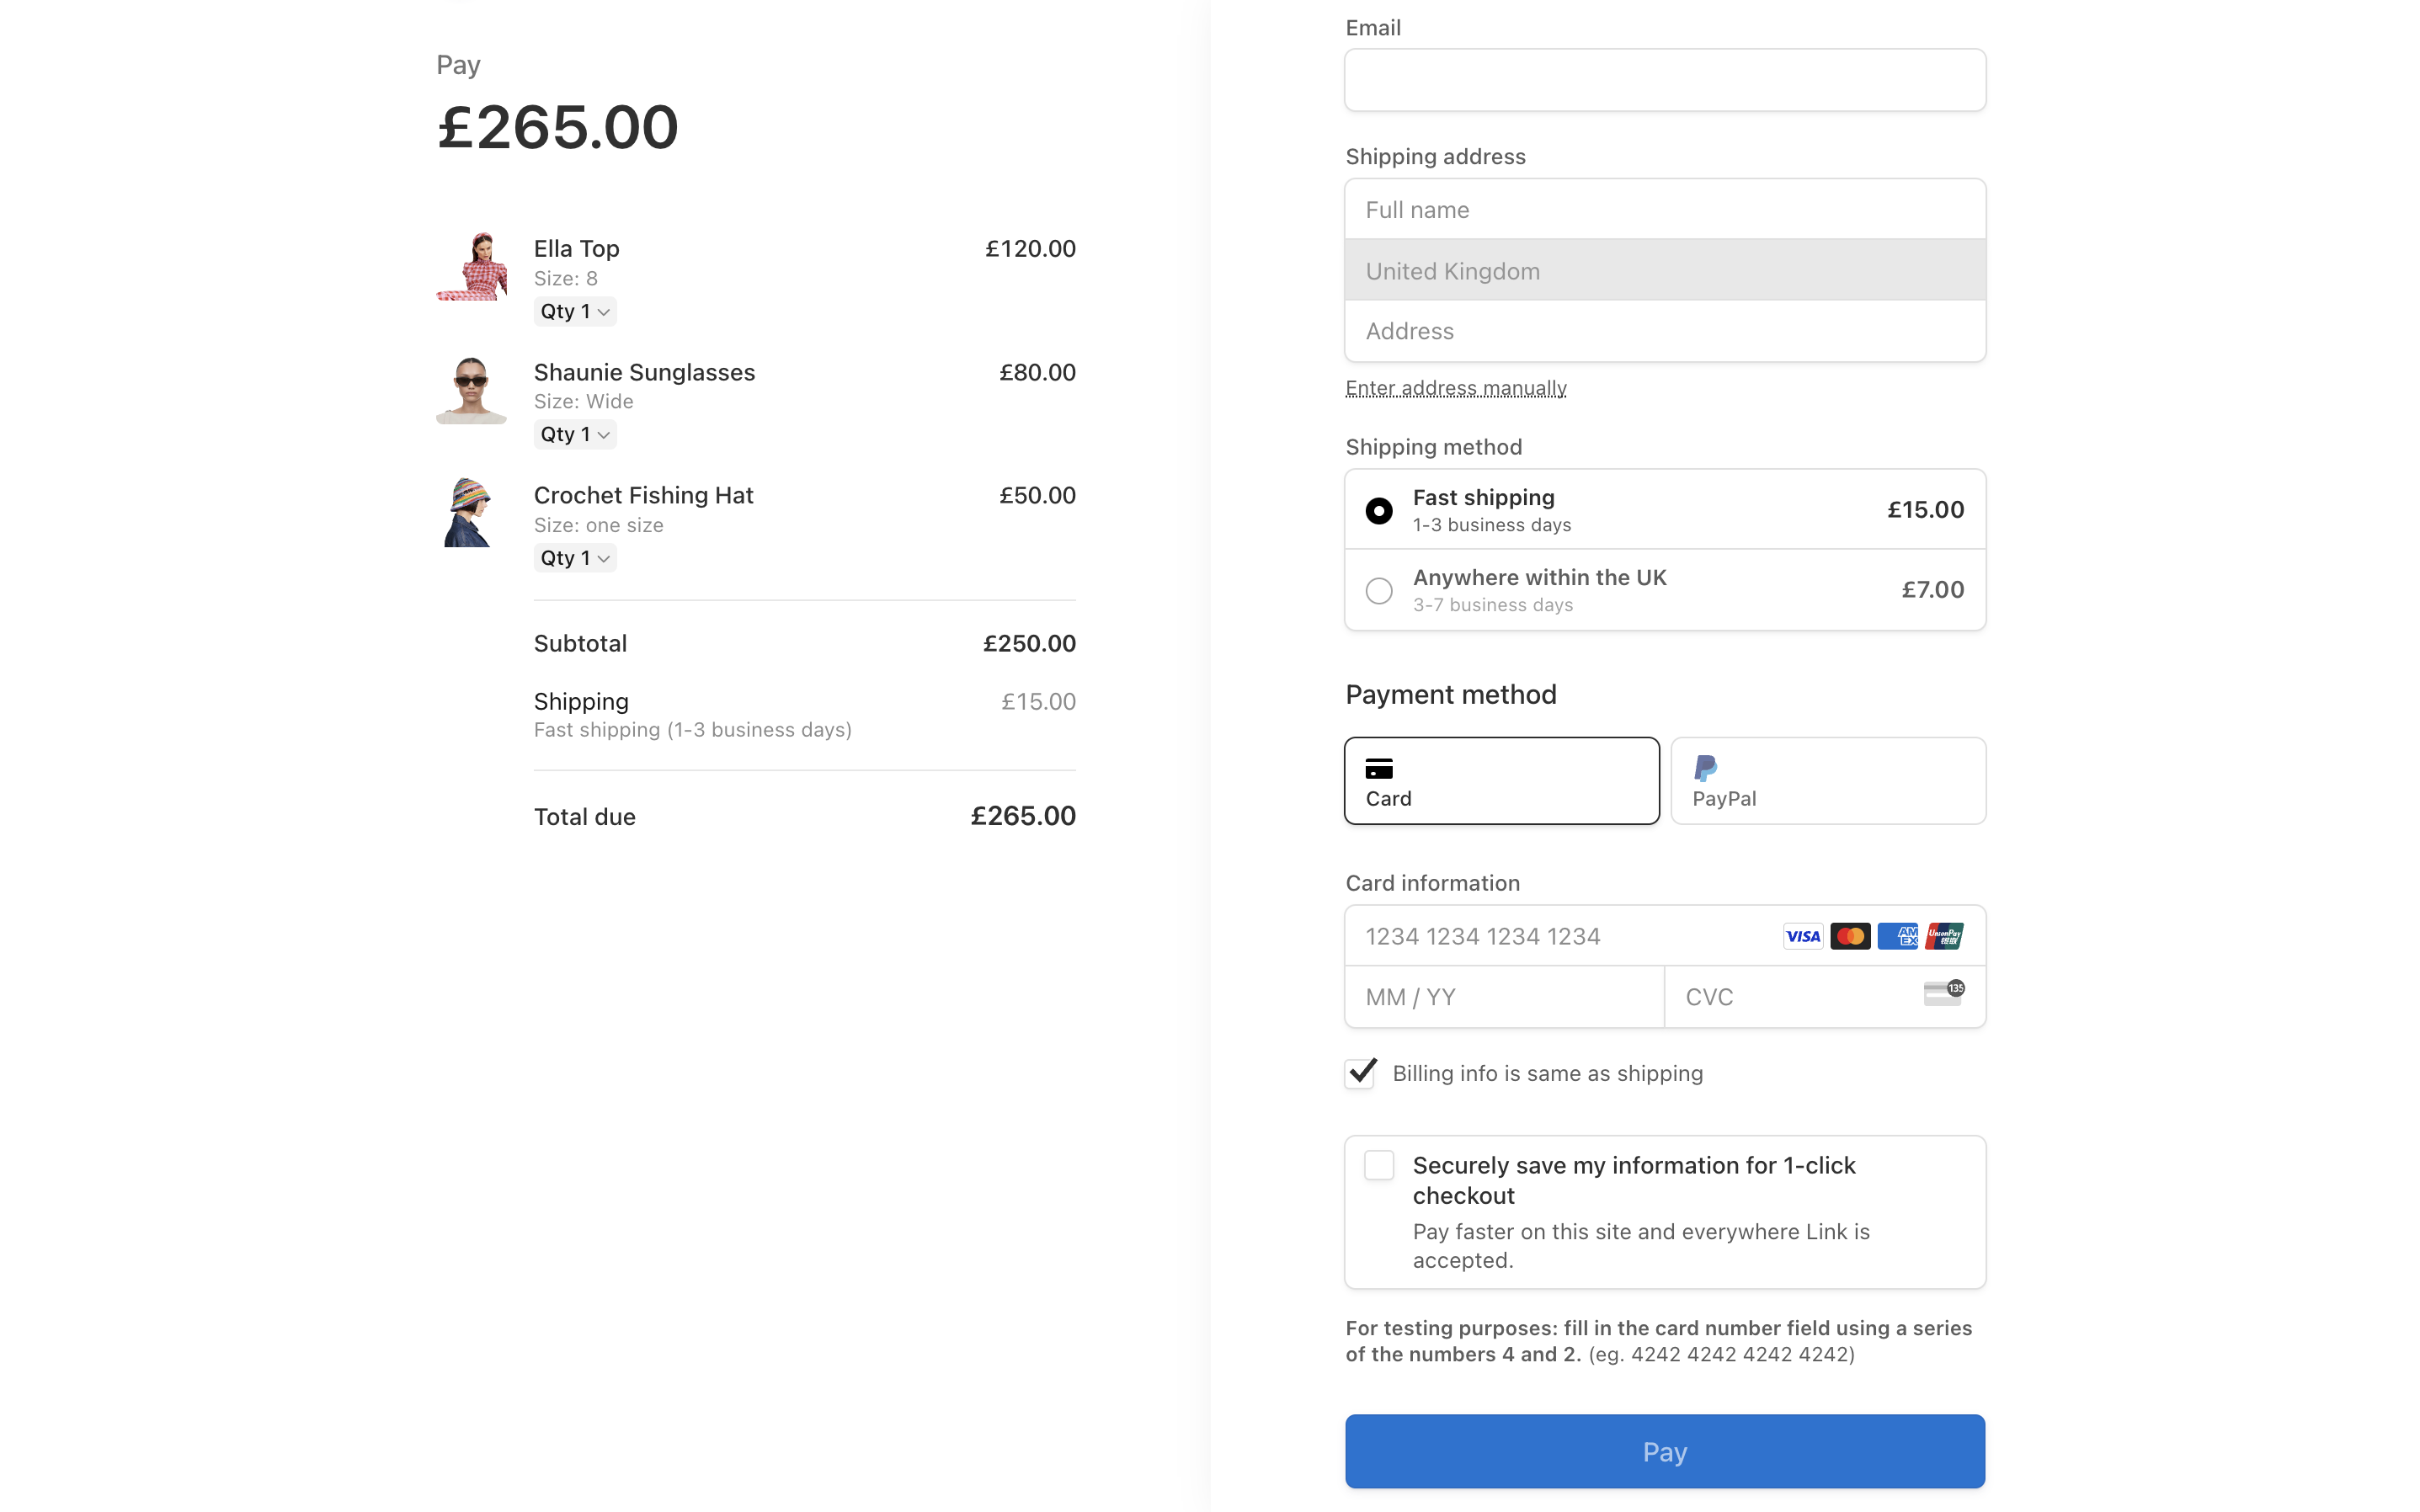This screenshot has width=2420, height=1512.
Task: Click the blue Pay button to complete purchase
Action: click(x=1664, y=1451)
